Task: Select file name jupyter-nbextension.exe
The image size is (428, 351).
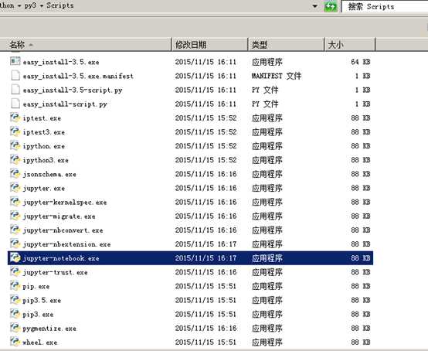Action: pyautogui.click(x=66, y=244)
